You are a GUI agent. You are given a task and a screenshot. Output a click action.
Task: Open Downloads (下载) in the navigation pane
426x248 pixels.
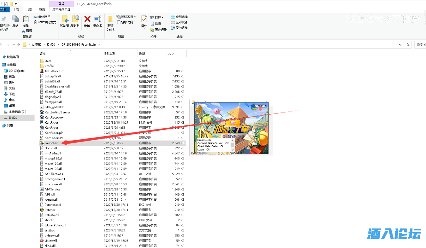pyautogui.click(x=12, y=94)
